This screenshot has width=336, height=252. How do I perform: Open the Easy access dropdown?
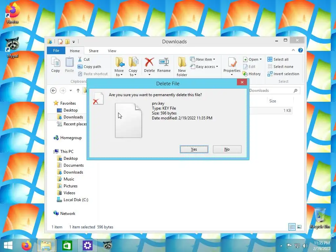[204, 67]
